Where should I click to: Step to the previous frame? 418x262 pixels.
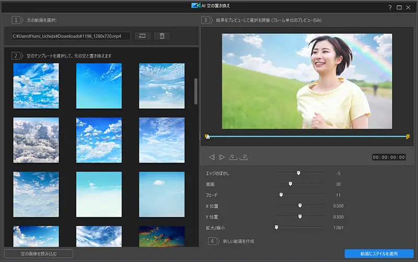(212, 157)
